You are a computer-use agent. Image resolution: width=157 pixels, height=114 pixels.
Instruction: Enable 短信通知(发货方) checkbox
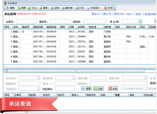click(123, 88)
